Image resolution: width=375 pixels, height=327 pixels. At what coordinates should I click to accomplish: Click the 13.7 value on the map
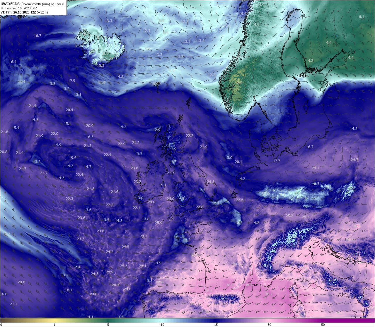(139, 154)
